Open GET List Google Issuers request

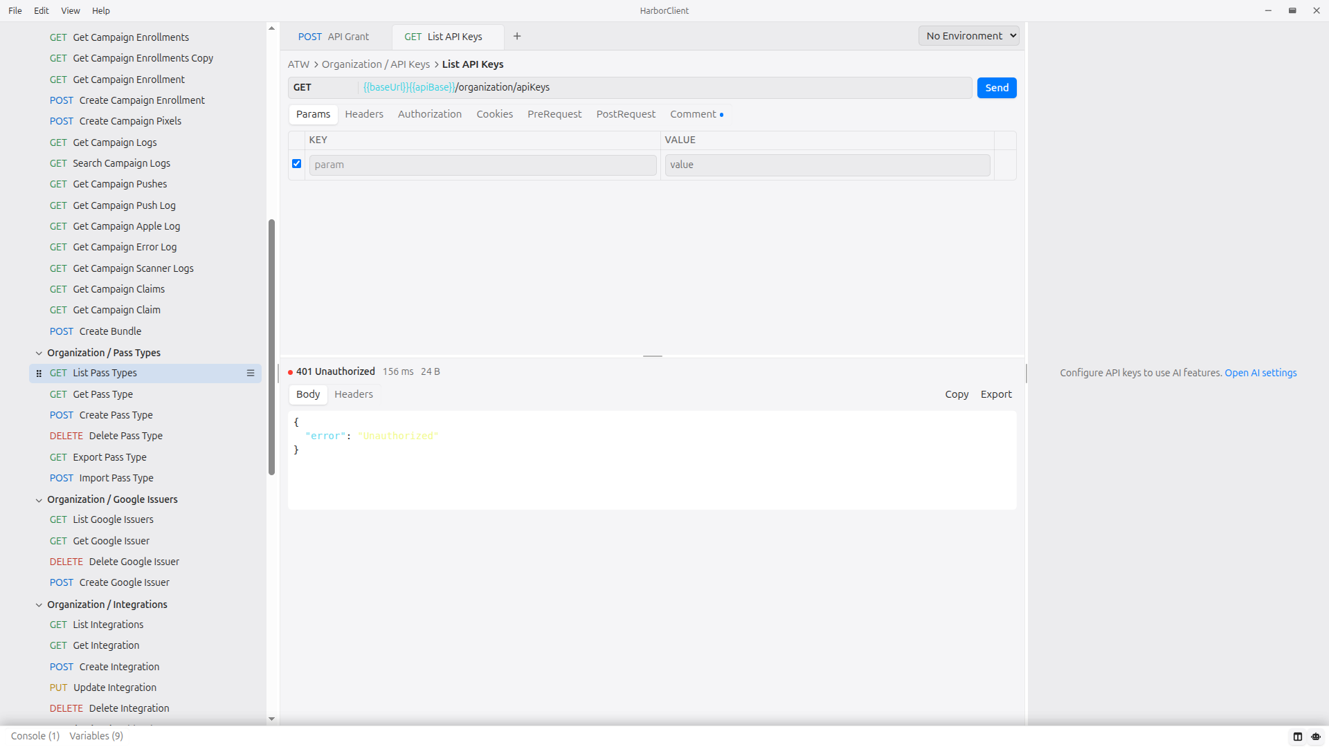(x=102, y=519)
